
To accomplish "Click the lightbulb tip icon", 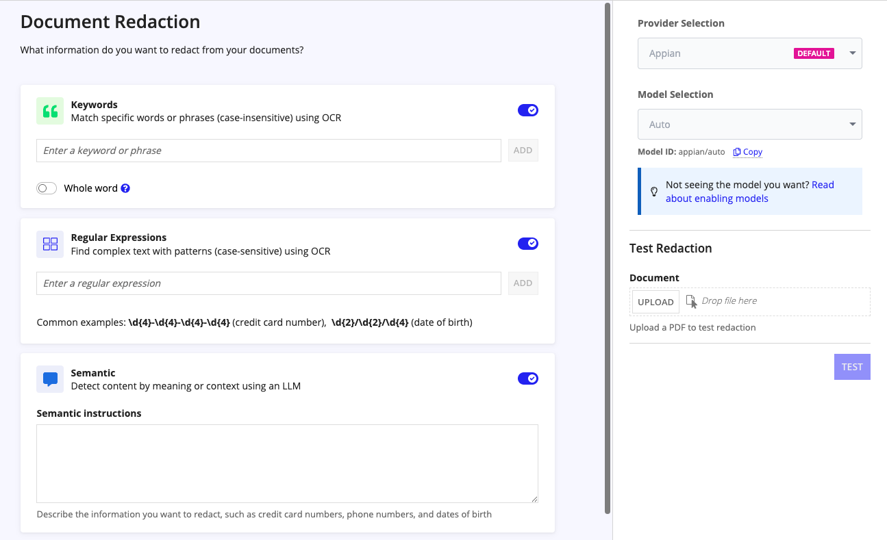I will click(x=653, y=192).
